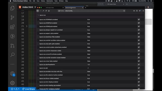Show more activity bar views ellipsis
The height and width of the screenshot is (91, 162).
pyautogui.click(x=12, y=64)
